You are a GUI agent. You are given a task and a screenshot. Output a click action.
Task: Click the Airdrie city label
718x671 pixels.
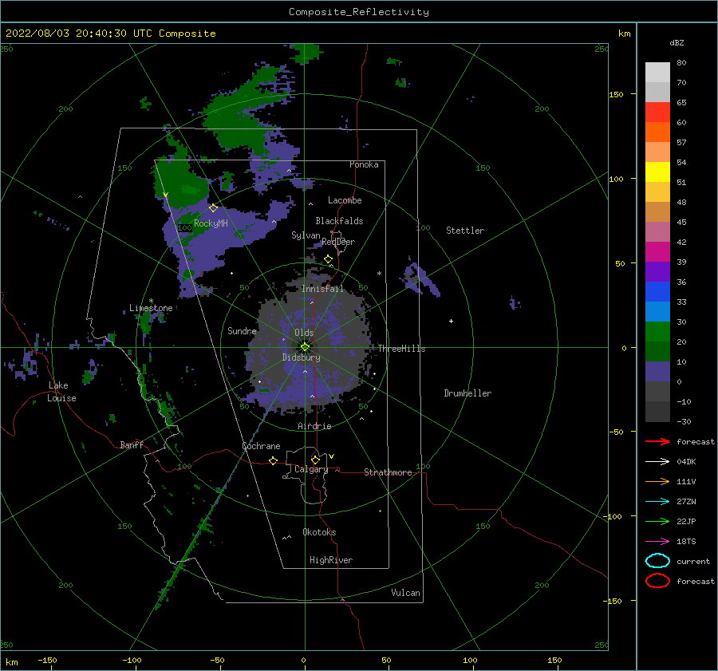[314, 426]
